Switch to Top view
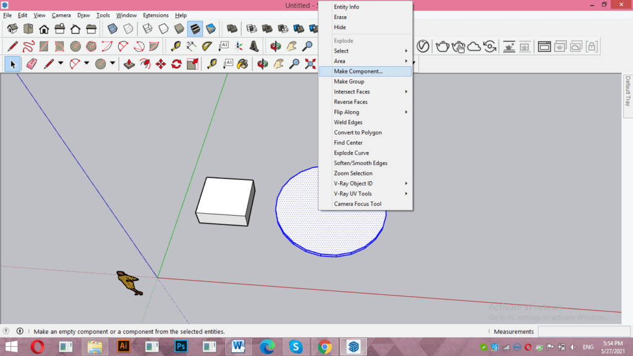Image resolution: width=633 pixels, height=356 pixels. pyautogui.click(x=28, y=28)
